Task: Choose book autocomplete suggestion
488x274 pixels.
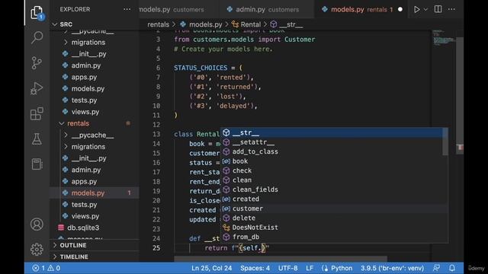Action: point(332,161)
